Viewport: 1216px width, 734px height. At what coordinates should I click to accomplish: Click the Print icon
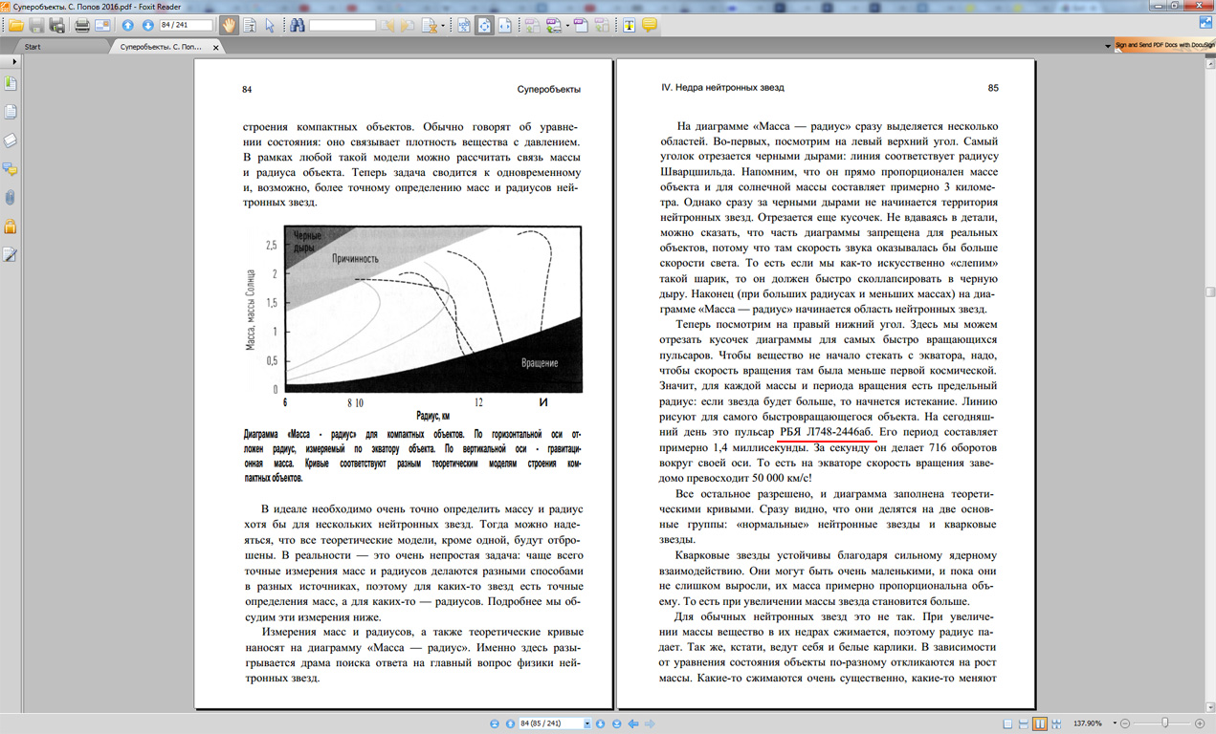[x=82, y=26]
